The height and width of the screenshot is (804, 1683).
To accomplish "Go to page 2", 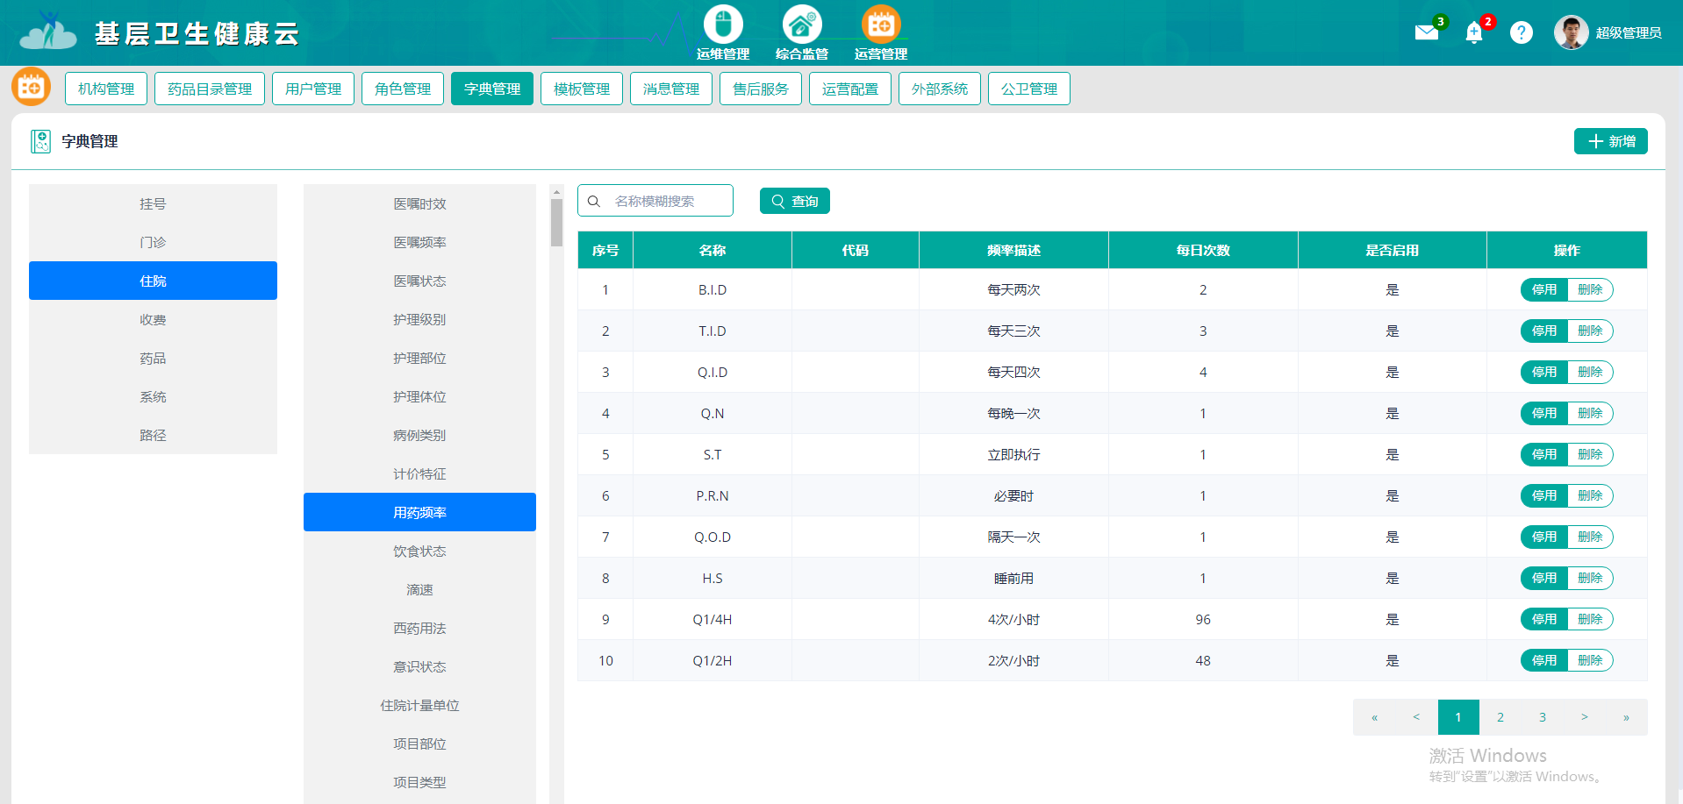I will [x=1500, y=717].
